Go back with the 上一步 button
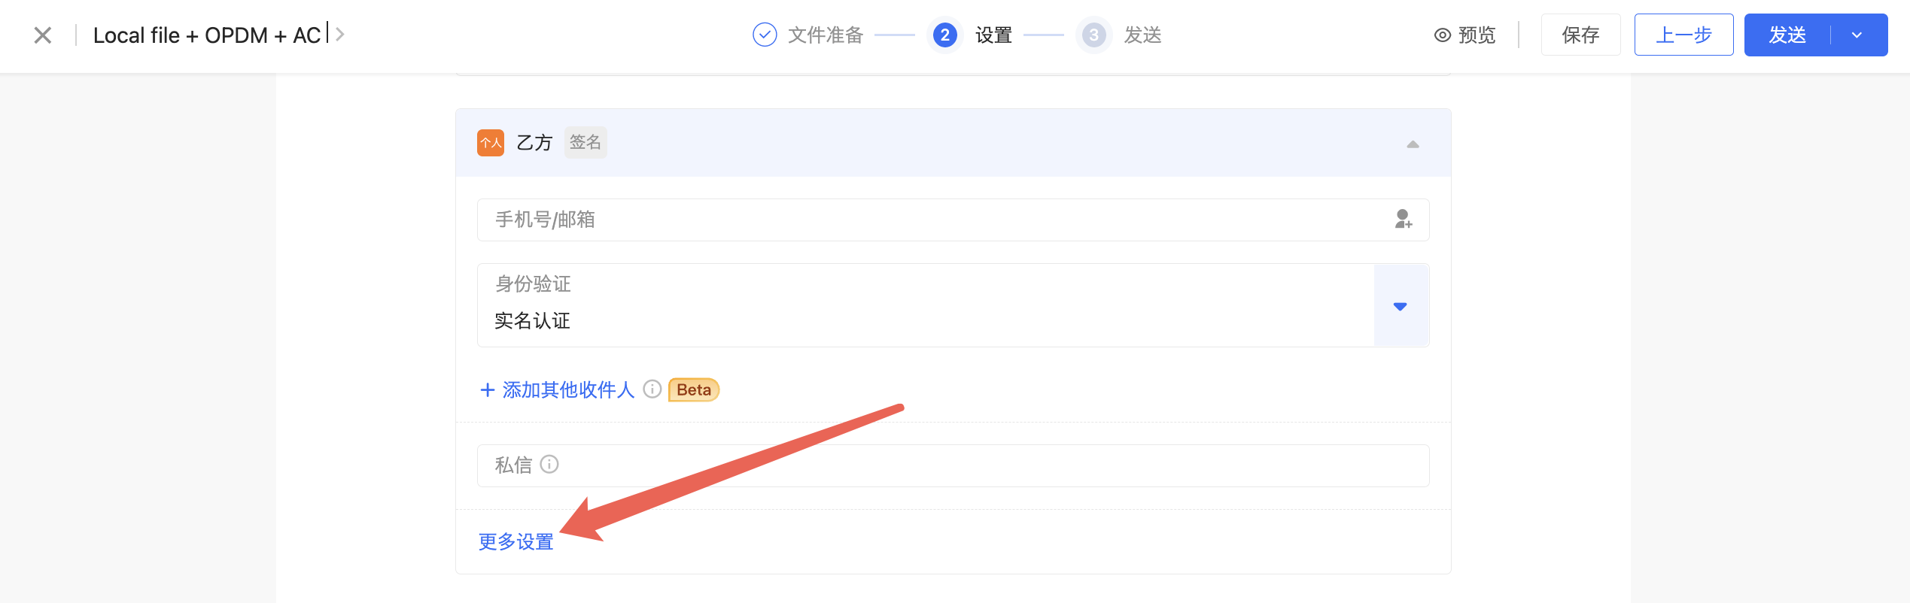The height and width of the screenshot is (603, 1910). 1683,35
